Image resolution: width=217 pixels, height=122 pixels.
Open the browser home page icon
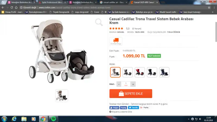point(16,8)
